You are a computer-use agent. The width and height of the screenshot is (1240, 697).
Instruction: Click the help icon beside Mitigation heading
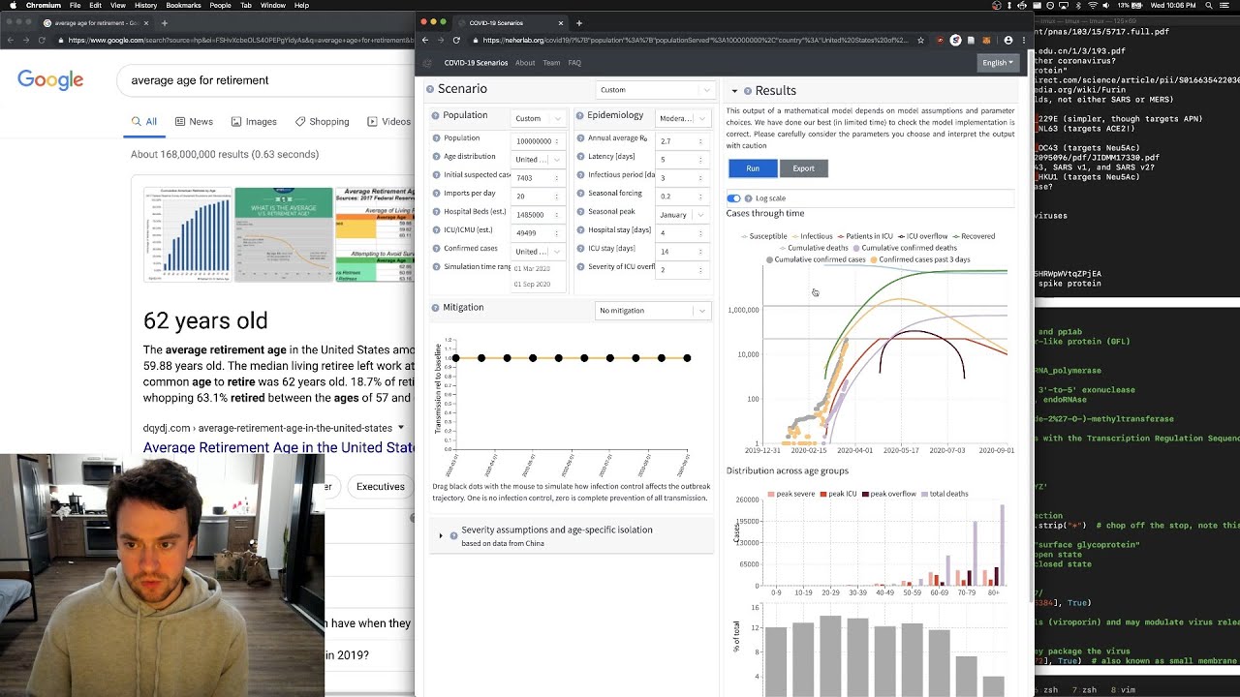(x=435, y=308)
